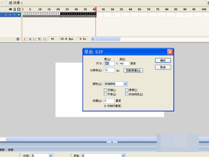Enable the 平滑 (smooth) checkbox
209x157 pixels.
105,94
